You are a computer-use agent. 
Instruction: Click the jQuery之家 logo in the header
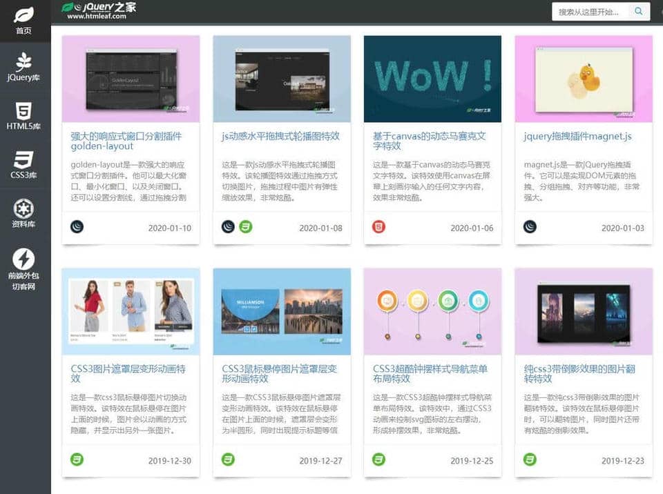point(99,10)
